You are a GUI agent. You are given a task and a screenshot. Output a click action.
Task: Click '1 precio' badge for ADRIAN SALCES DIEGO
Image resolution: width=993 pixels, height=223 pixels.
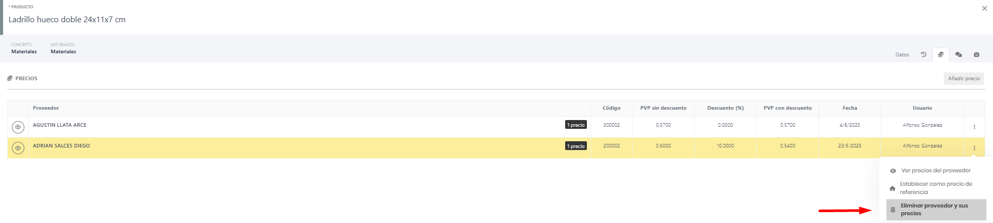point(575,146)
